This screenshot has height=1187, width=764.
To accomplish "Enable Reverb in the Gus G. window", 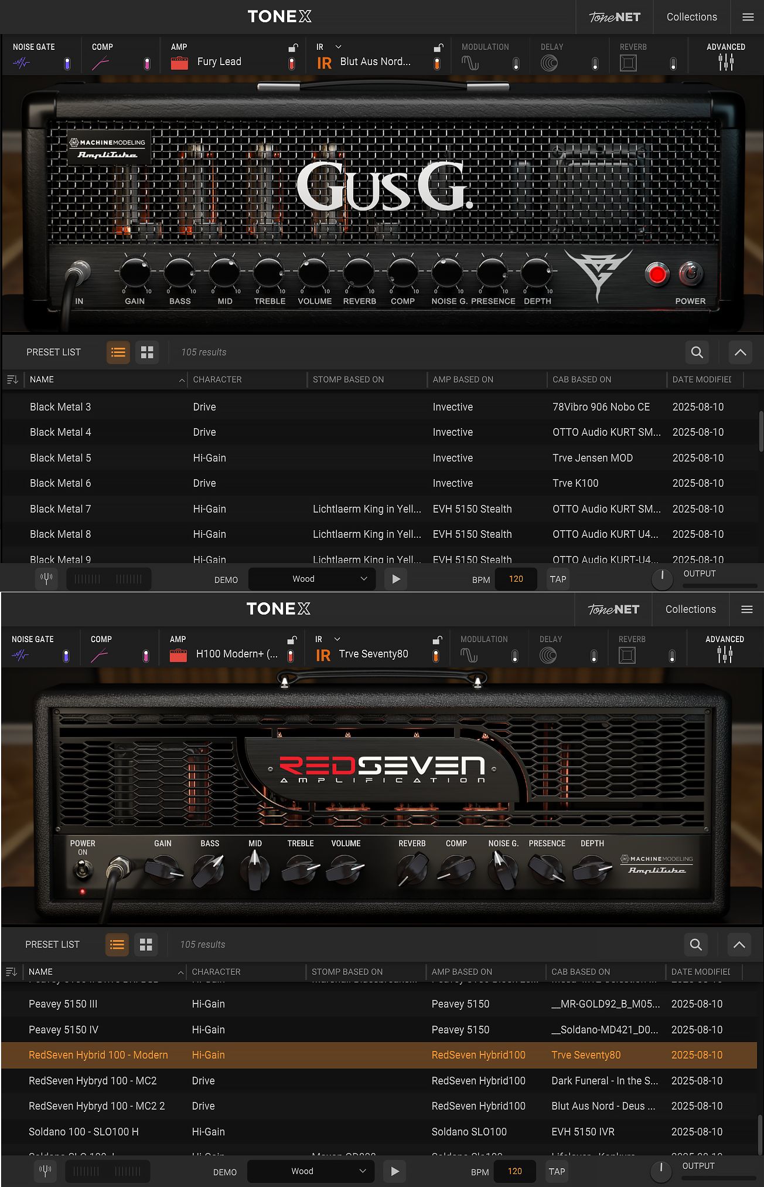I will [673, 63].
